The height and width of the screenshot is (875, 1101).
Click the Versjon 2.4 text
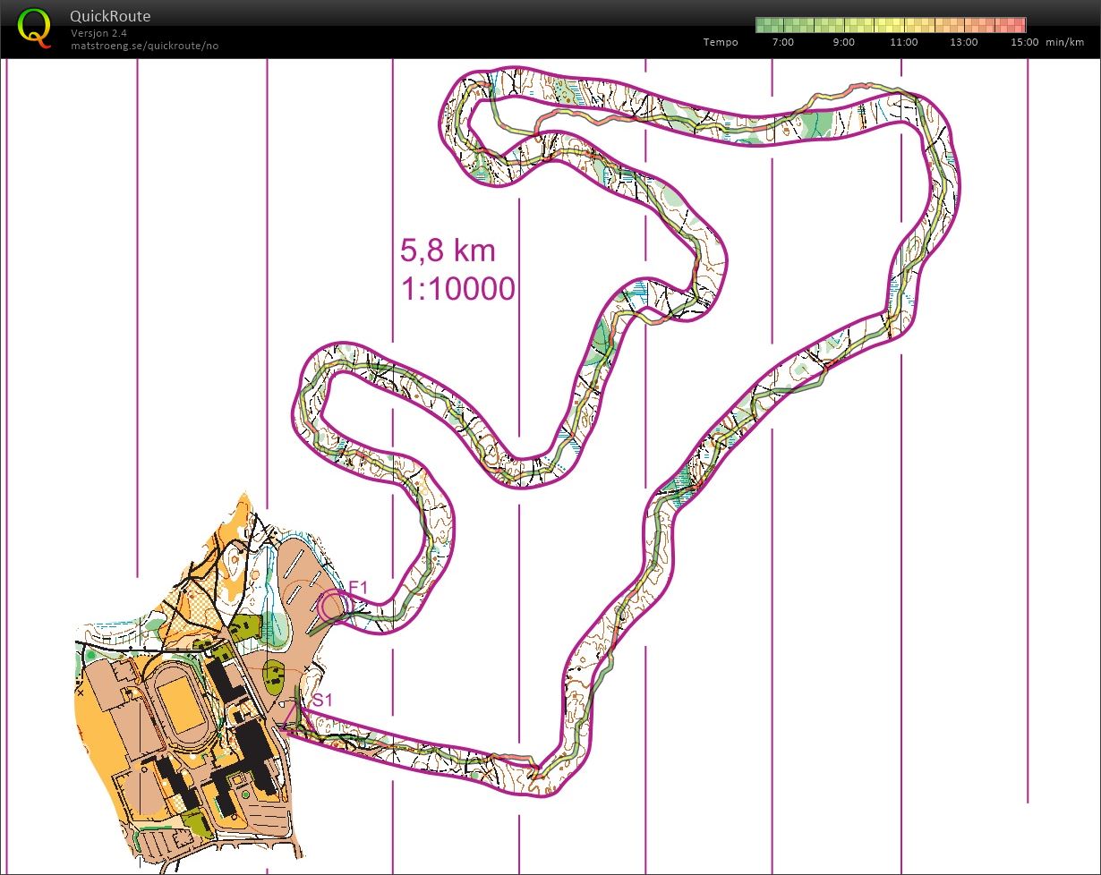tap(99, 33)
